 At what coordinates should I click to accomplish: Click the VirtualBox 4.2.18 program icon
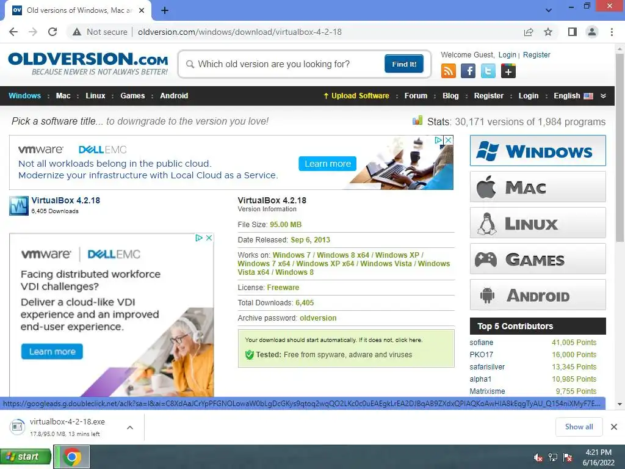19,206
